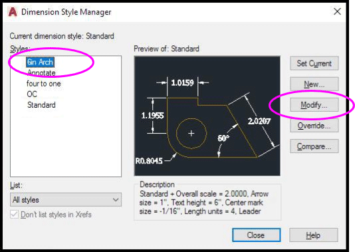355x252 pixels.
Task: Expand the List 'All styles' dropdown
Action: [x=66, y=199]
